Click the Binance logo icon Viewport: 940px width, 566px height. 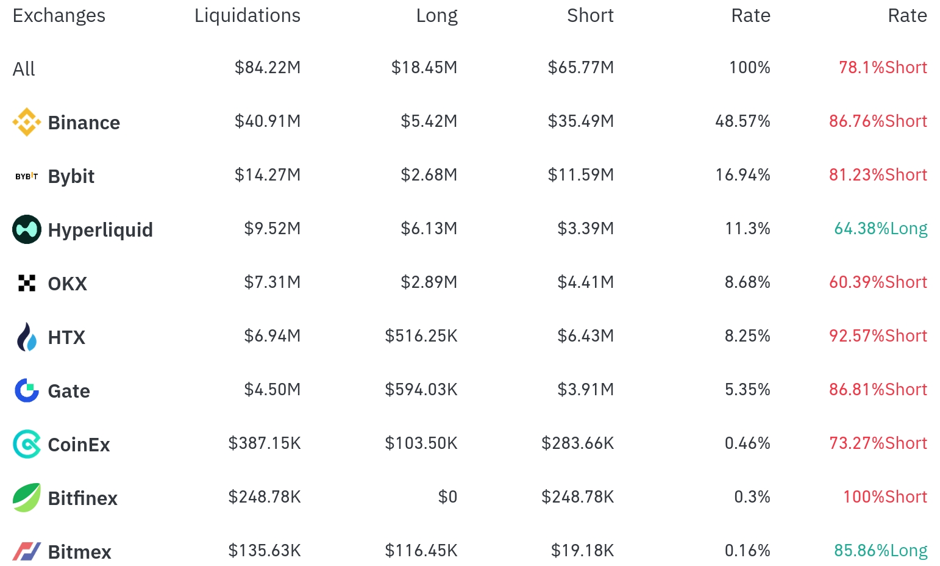coord(26,122)
